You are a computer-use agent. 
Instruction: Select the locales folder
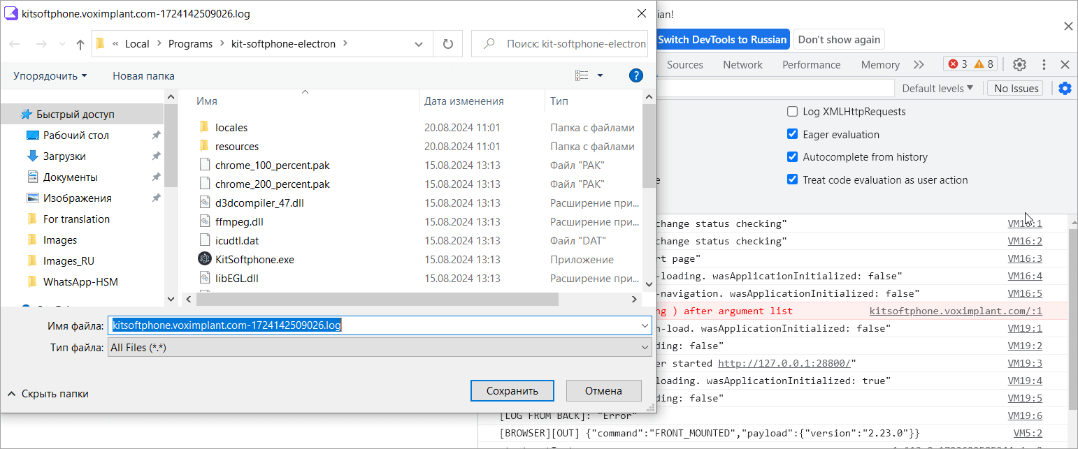(x=231, y=128)
